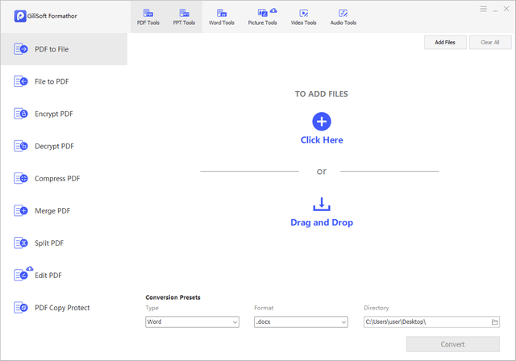
Task: Click the Decrypt PDF icon
Action: (x=21, y=146)
